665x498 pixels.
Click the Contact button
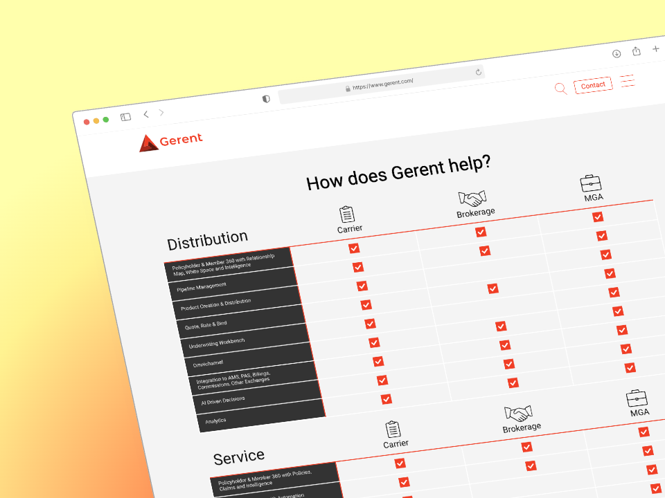coord(594,85)
